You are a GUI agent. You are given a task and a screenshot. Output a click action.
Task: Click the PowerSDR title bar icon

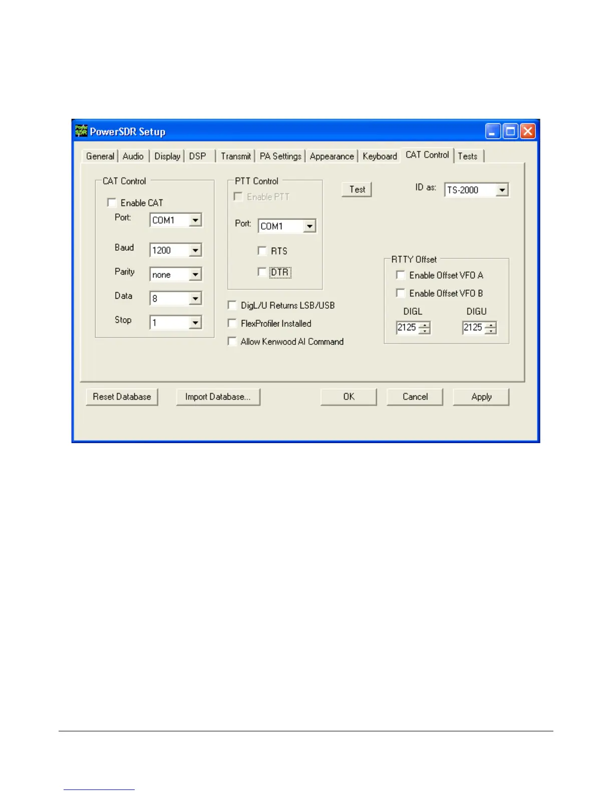point(81,131)
